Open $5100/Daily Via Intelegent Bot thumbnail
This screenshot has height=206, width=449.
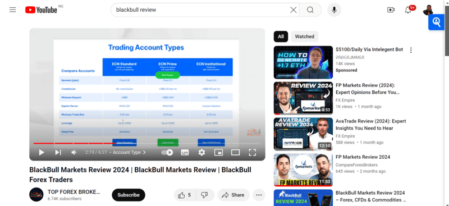(303, 62)
